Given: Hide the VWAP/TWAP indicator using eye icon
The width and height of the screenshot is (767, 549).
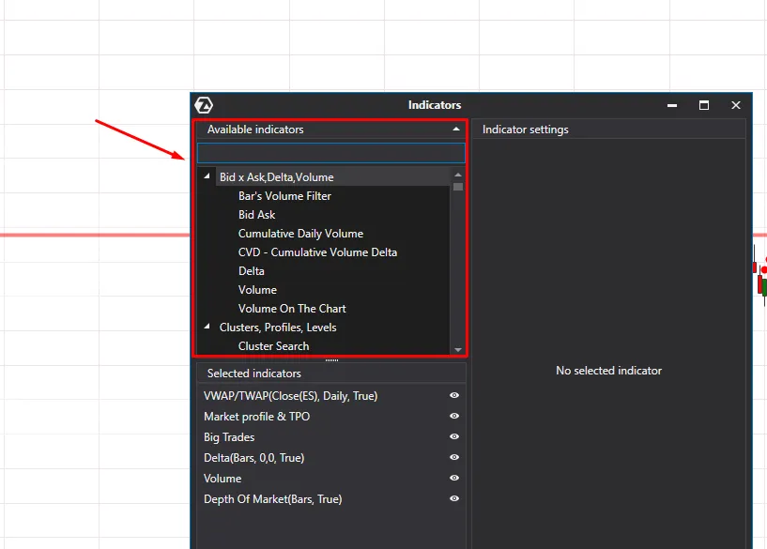Looking at the screenshot, I should [x=454, y=396].
